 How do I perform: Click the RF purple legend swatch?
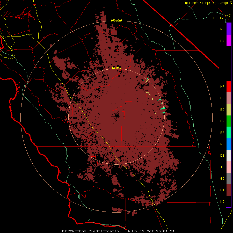pos(229,29)
